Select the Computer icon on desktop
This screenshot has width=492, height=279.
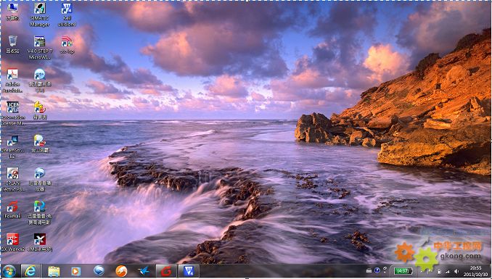pos(12,12)
